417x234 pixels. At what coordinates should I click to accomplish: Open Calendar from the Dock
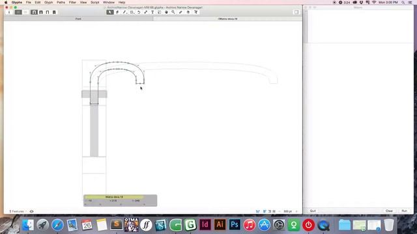coord(87,225)
